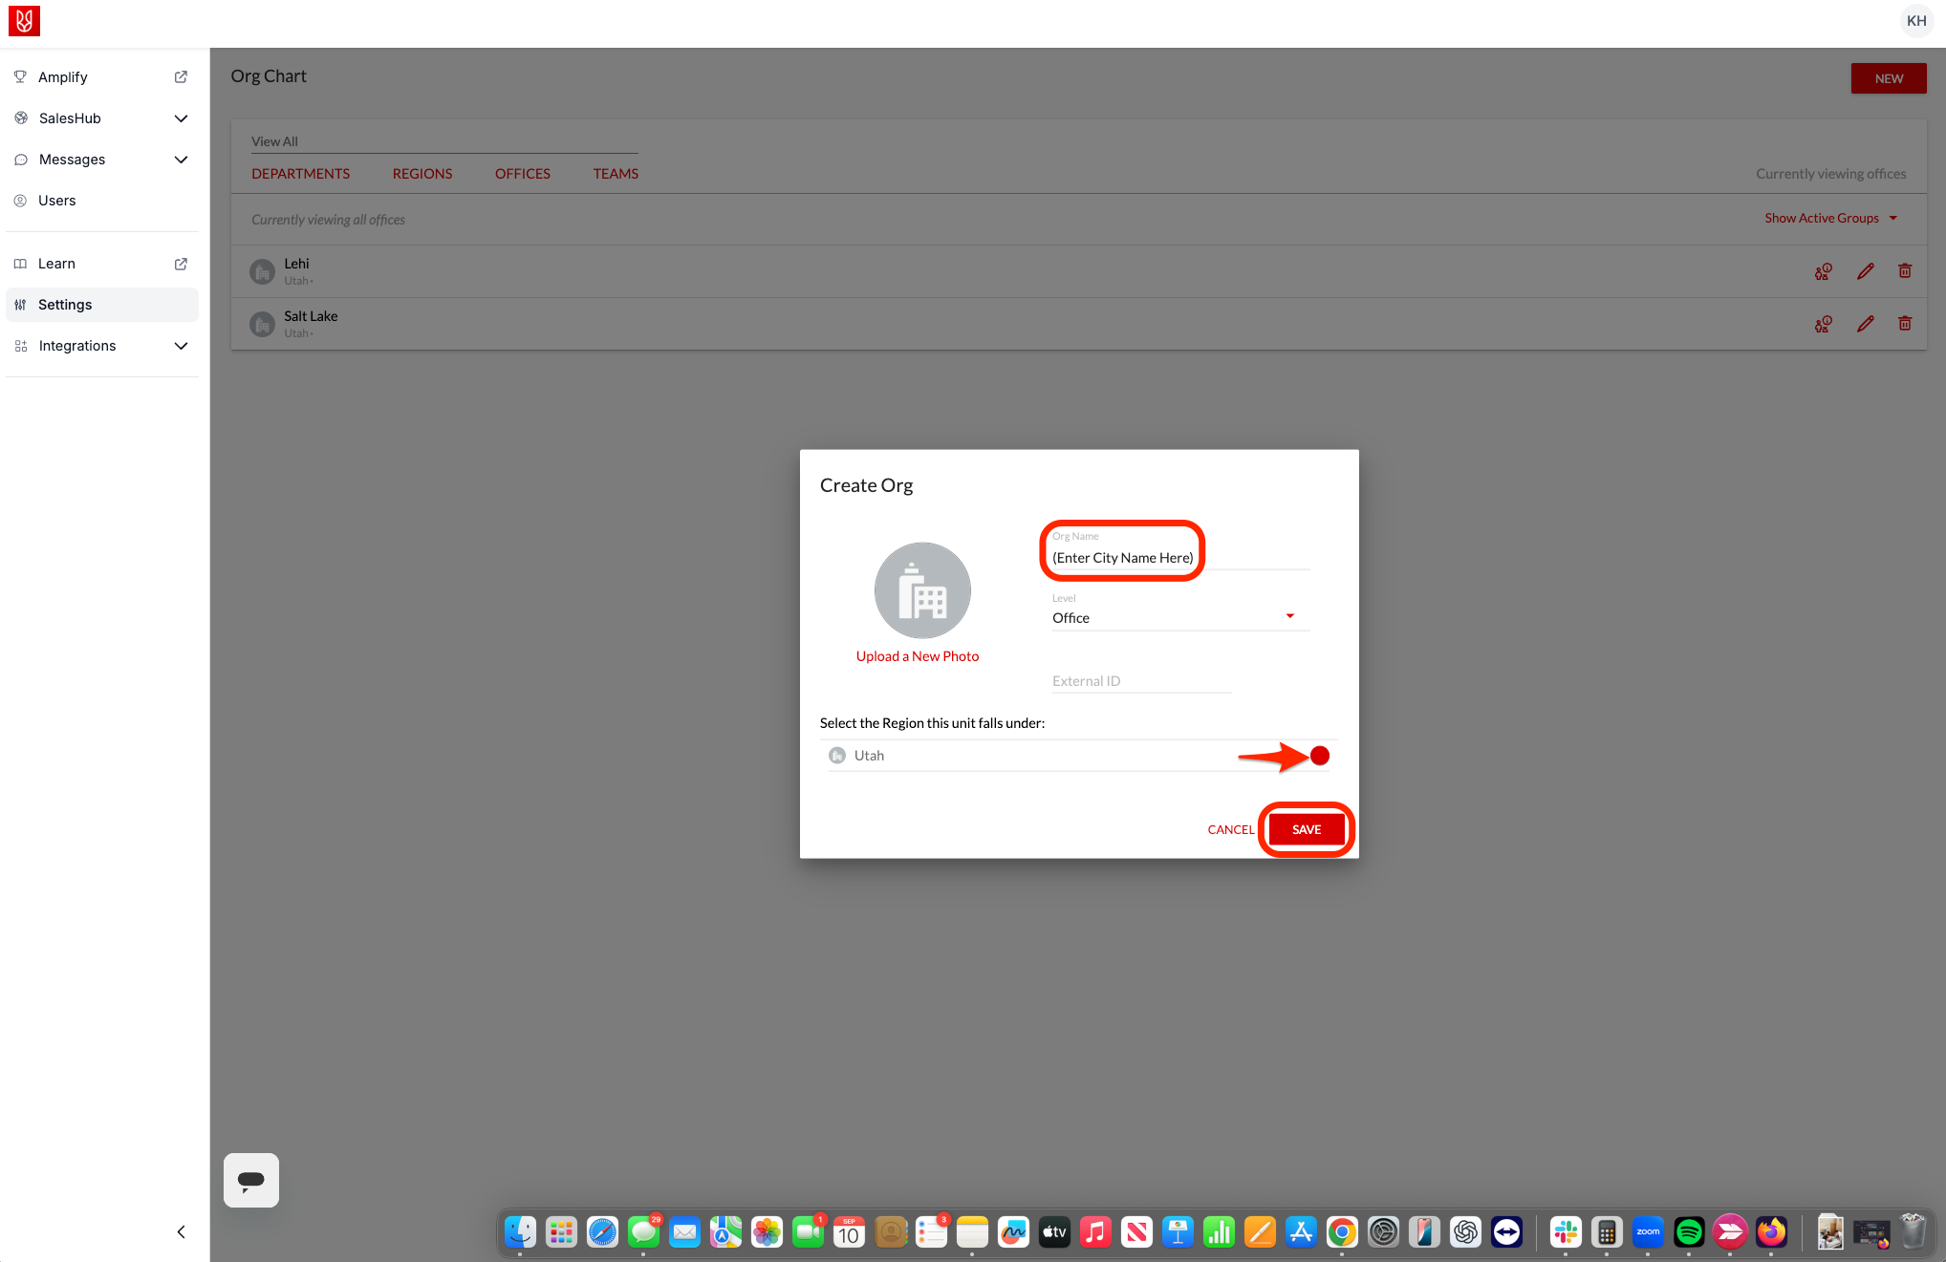The width and height of the screenshot is (1946, 1262).
Task: Click the trash icon for Salt Lake office
Action: coord(1904,324)
